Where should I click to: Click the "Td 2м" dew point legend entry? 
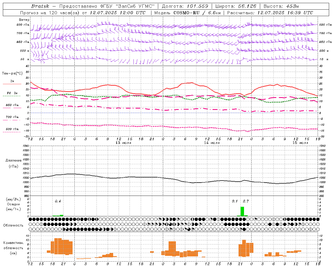coord(12,93)
